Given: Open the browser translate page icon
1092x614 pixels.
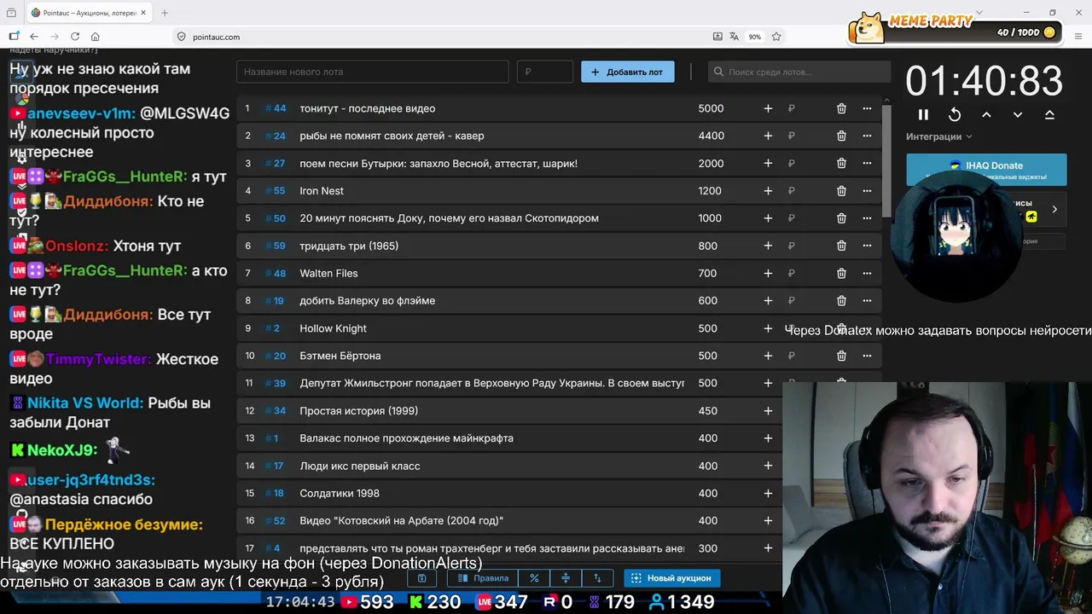Looking at the screenshot, I should coord(734,37).
